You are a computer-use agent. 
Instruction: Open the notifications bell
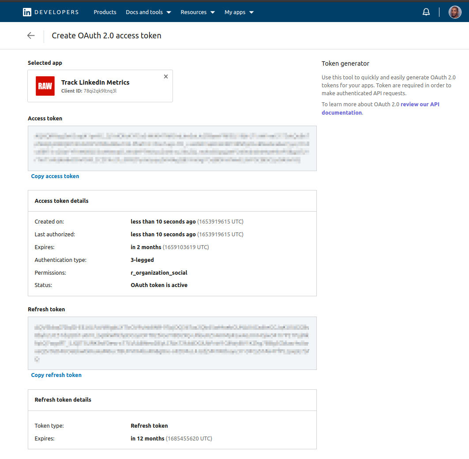coord(426,12)
